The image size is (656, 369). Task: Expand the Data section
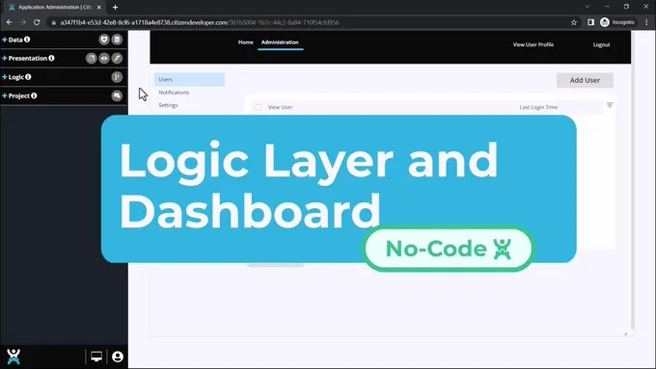pos(5,40)
